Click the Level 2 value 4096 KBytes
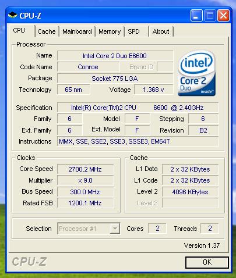This screenshot has height=278, width=236. tap(191, 192)
